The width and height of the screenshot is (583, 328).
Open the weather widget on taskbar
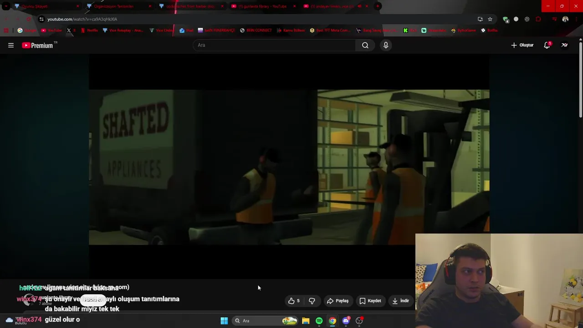(x=15, y=321)
